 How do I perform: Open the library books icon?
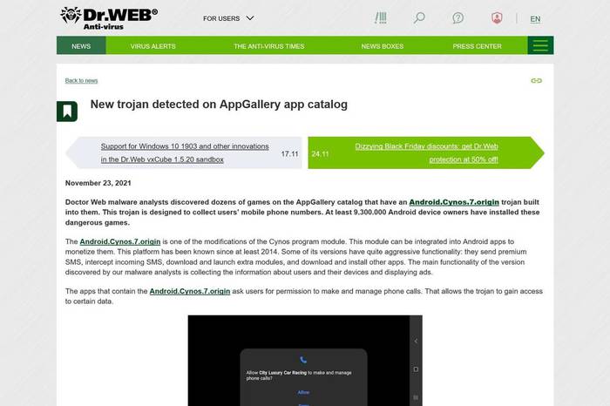click(x=381, y=18)
